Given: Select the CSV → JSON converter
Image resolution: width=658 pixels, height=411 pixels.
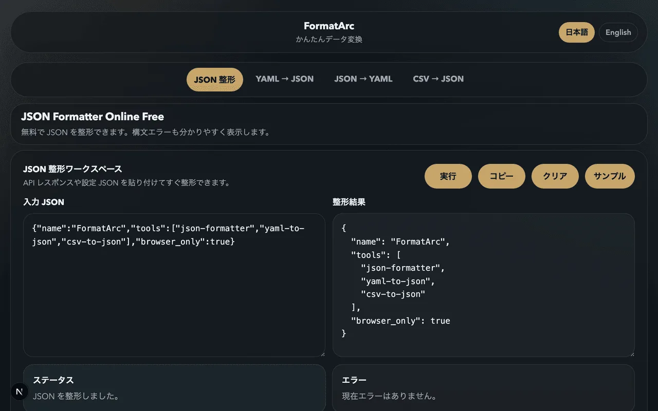Looking at the screenshot, I should click(438, 79).
